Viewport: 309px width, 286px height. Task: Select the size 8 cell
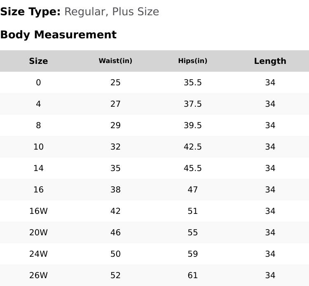(38, 125)
